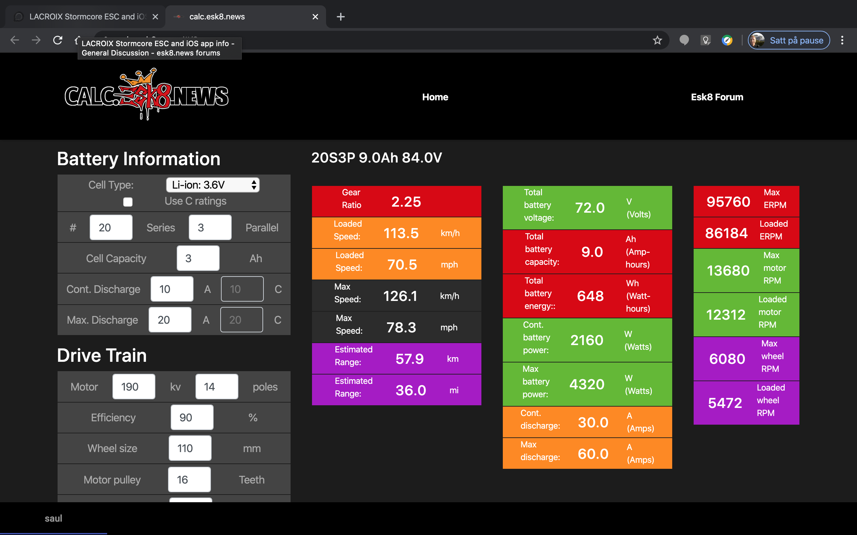This screenshot has height=535, width=857.
Task: Click the Cell Capacity Ah field
Action: (198, 258)
